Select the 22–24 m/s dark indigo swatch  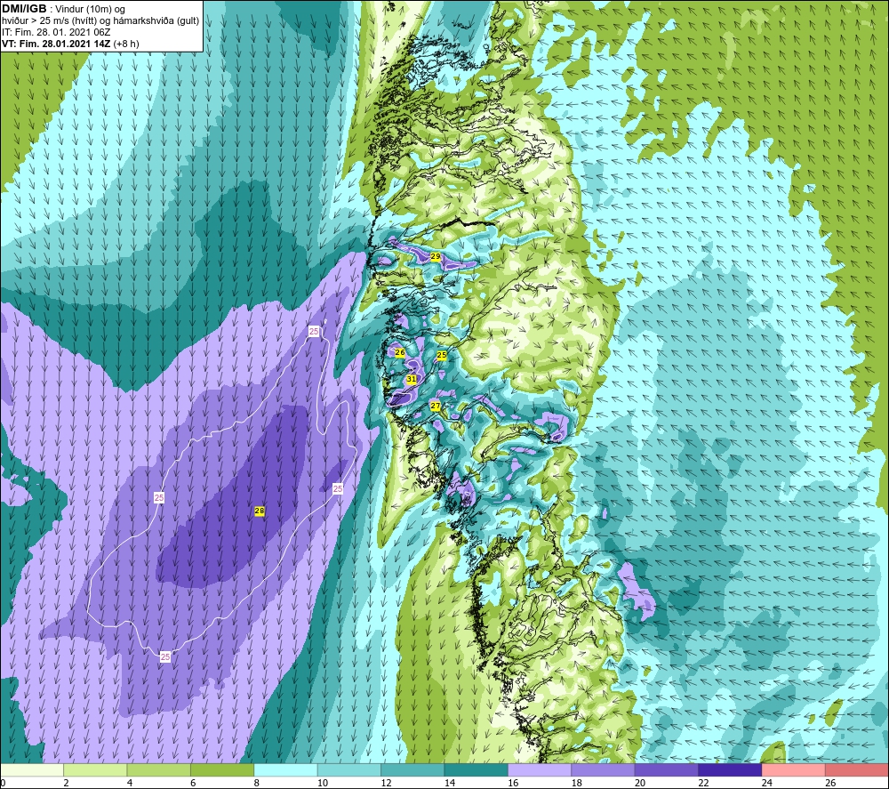pos(730,769)
